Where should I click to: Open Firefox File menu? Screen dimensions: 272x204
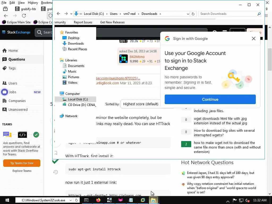coord(4,3)
